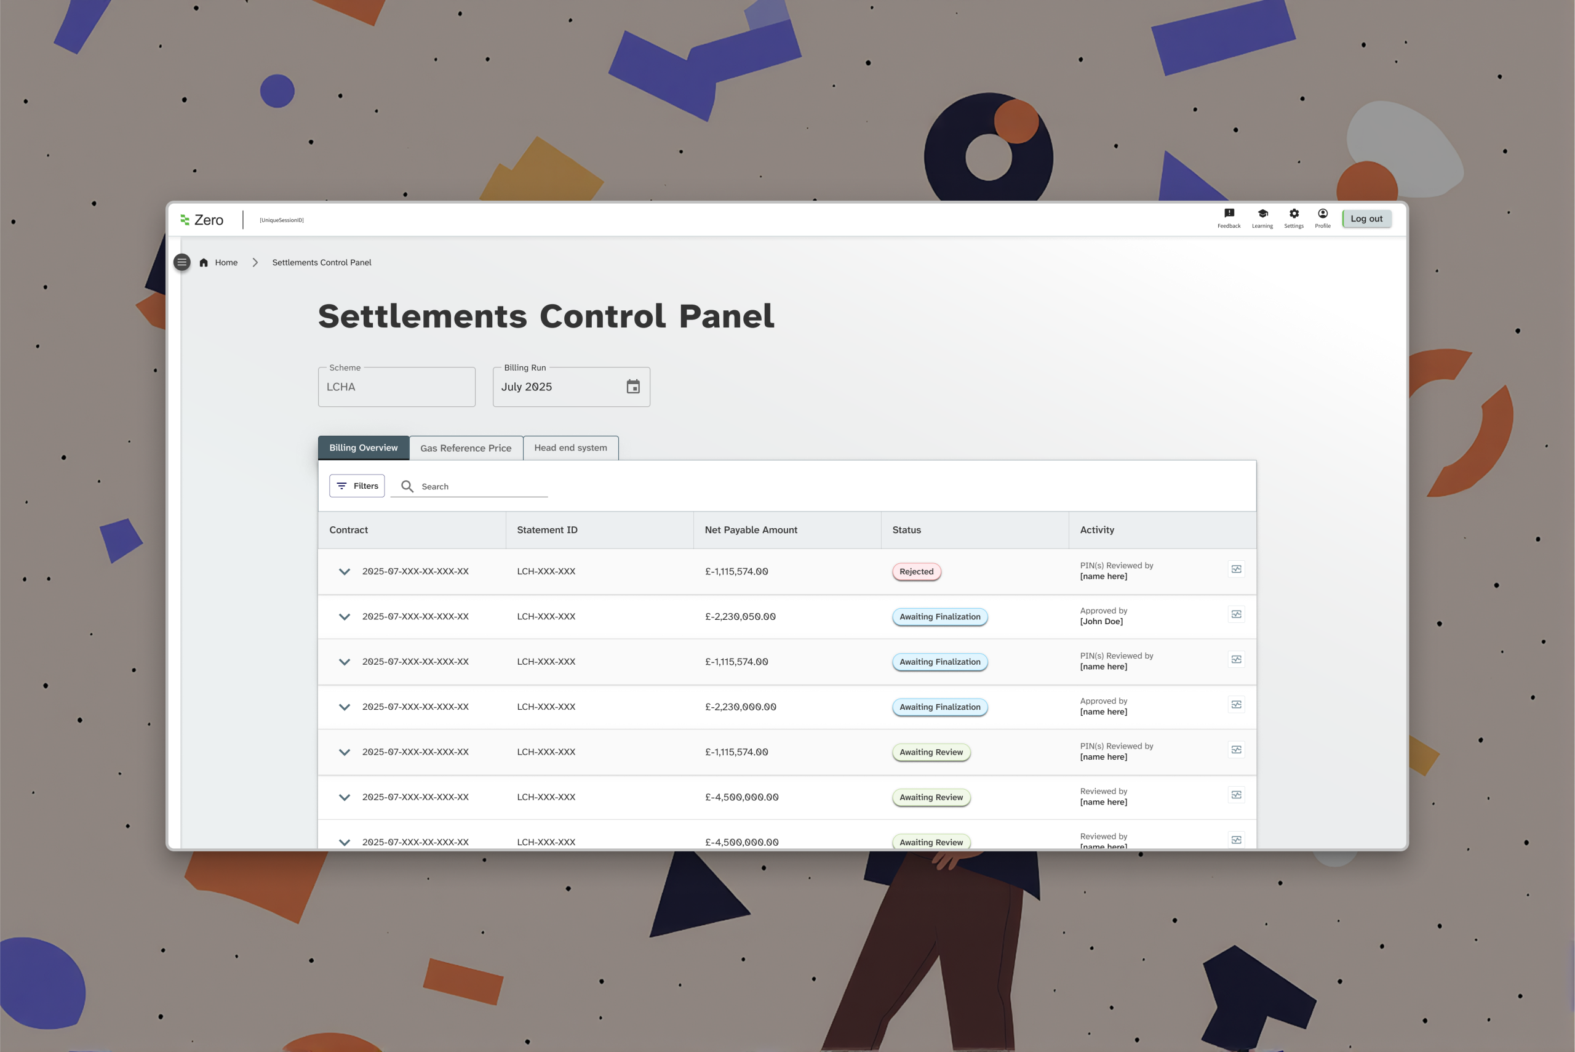
Task: Open the Learning icon
Action: (x=1262, y=217)
